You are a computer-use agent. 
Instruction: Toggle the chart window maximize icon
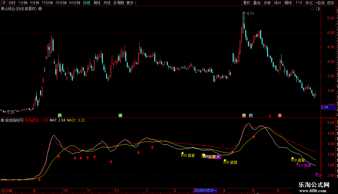click(x=318, y=9)
